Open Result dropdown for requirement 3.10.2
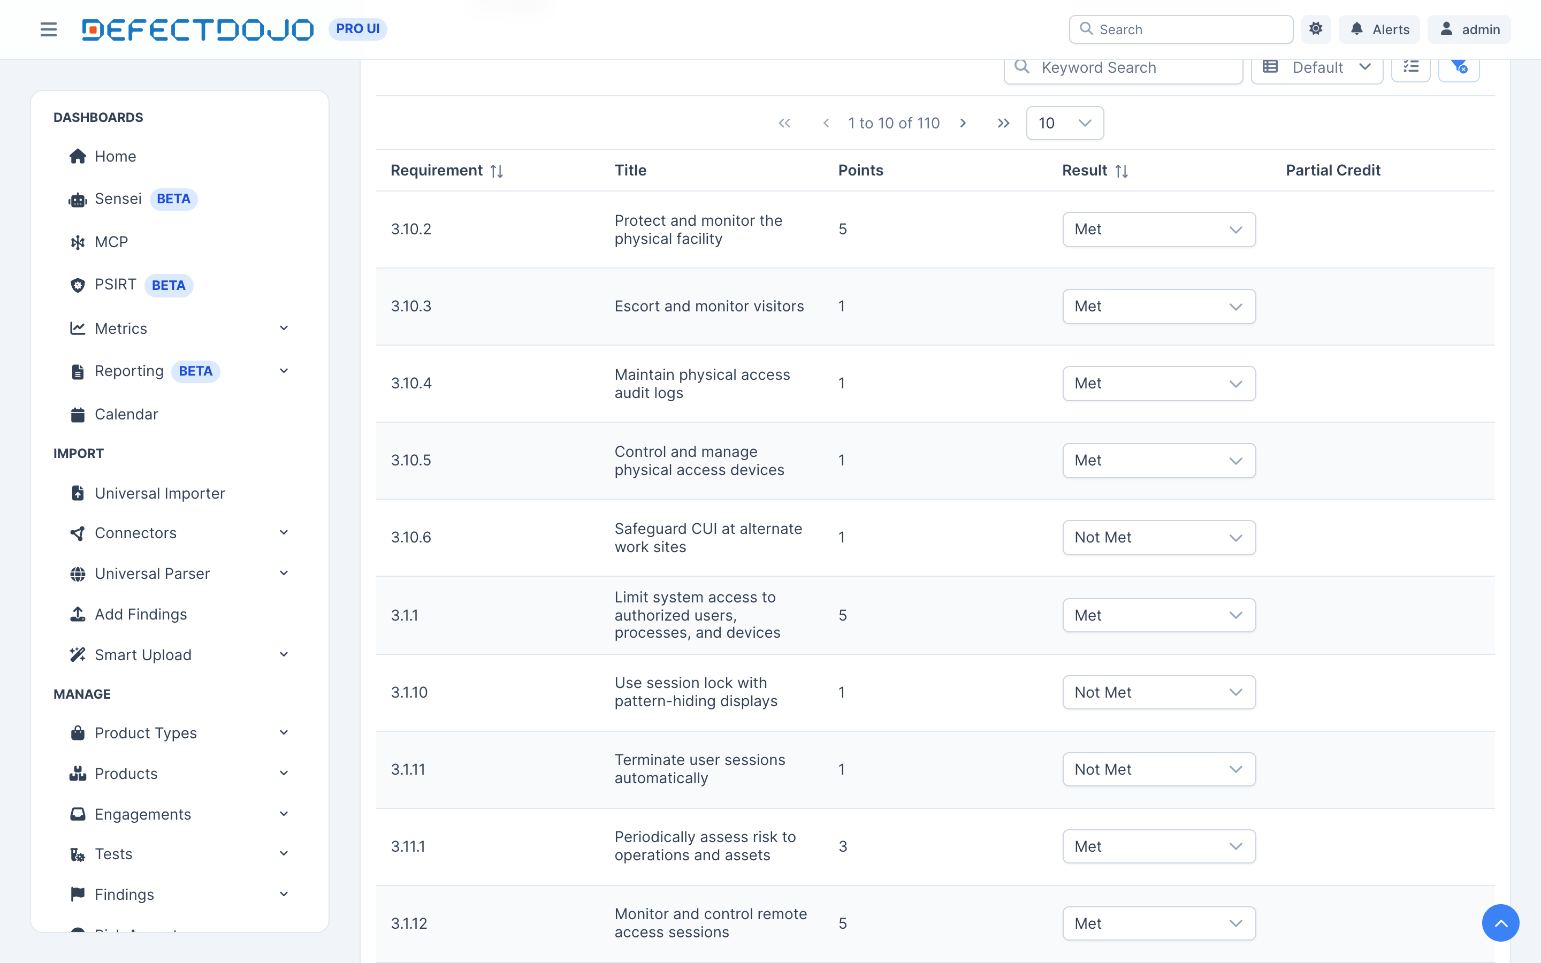 [1159, 230]
